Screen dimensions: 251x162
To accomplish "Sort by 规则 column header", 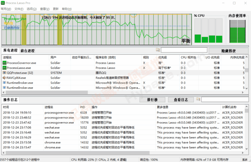I will coord(149,58).
